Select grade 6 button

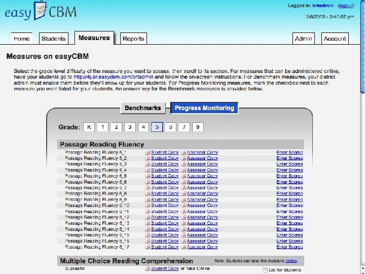coord(171,127)
